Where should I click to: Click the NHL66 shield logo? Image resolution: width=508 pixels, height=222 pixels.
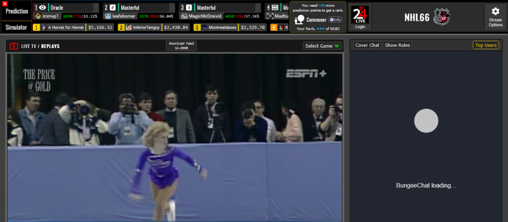(x=442, y=17)
